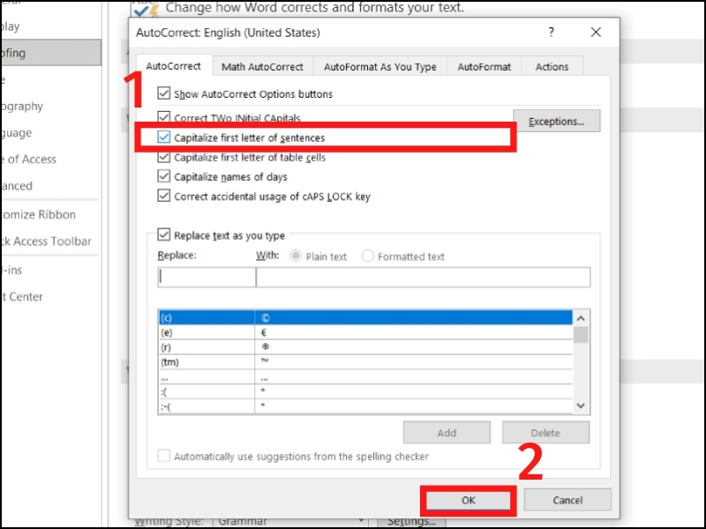Viewport: 706px width, 529px height.
Task: Open Ease of Access options category
Action: [28, 160]
